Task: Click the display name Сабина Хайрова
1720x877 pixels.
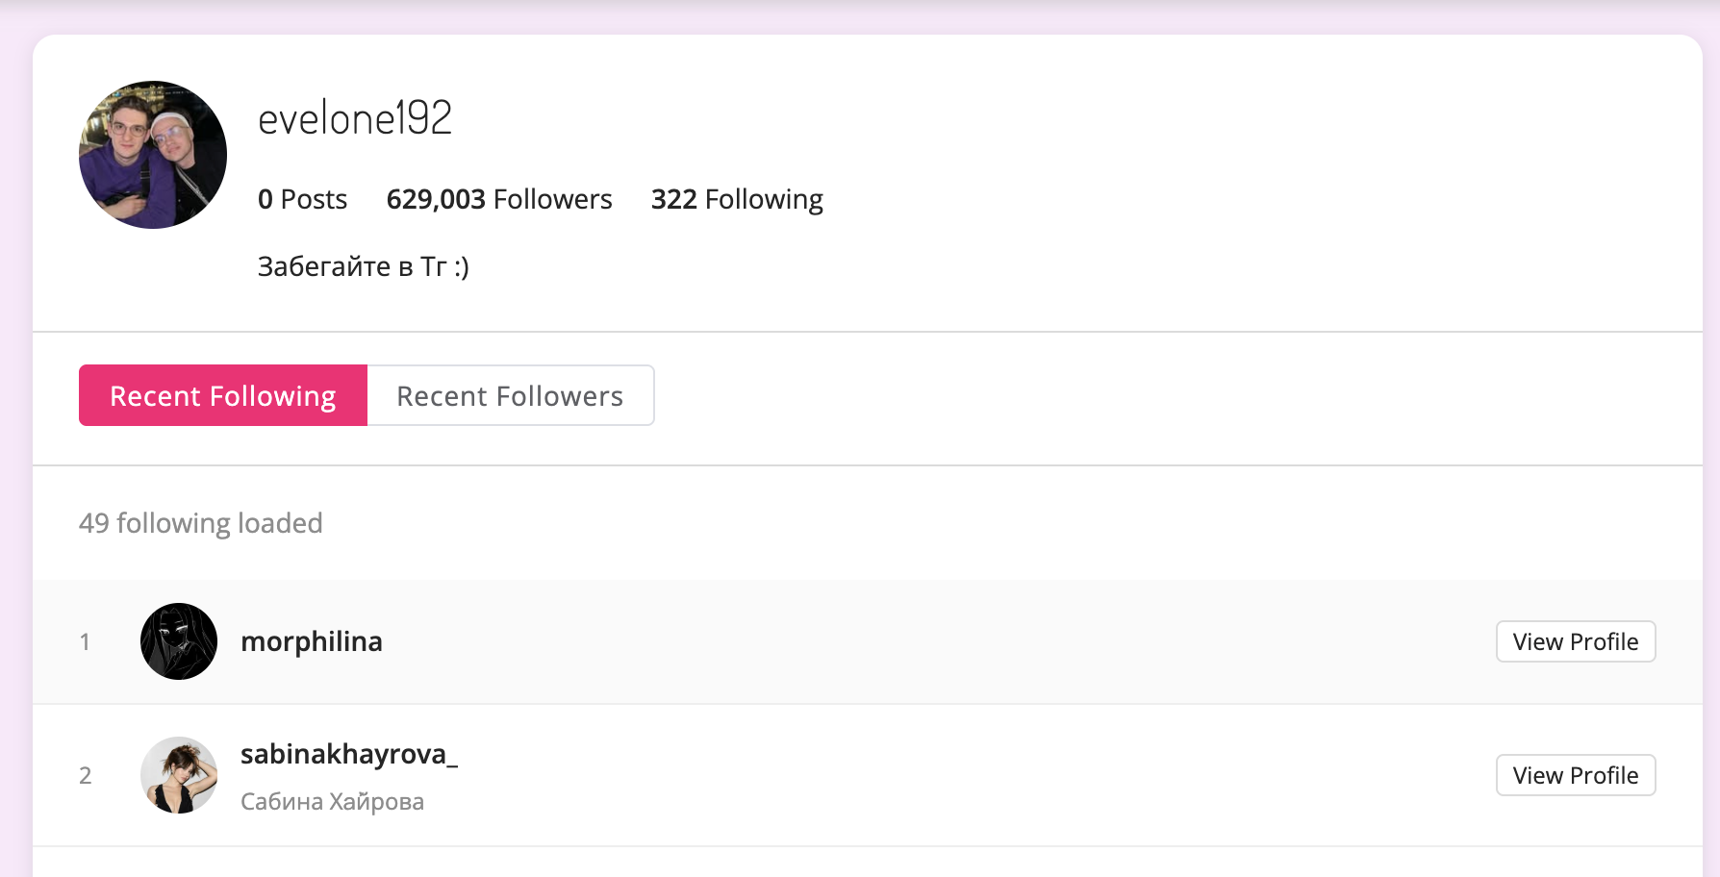Action: click(x=332, y=802)
